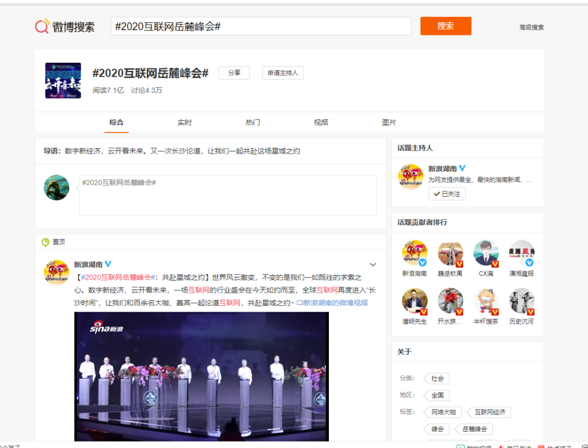
Task: Click the 申请主持人 button
Action: click(x=283, y=73)
